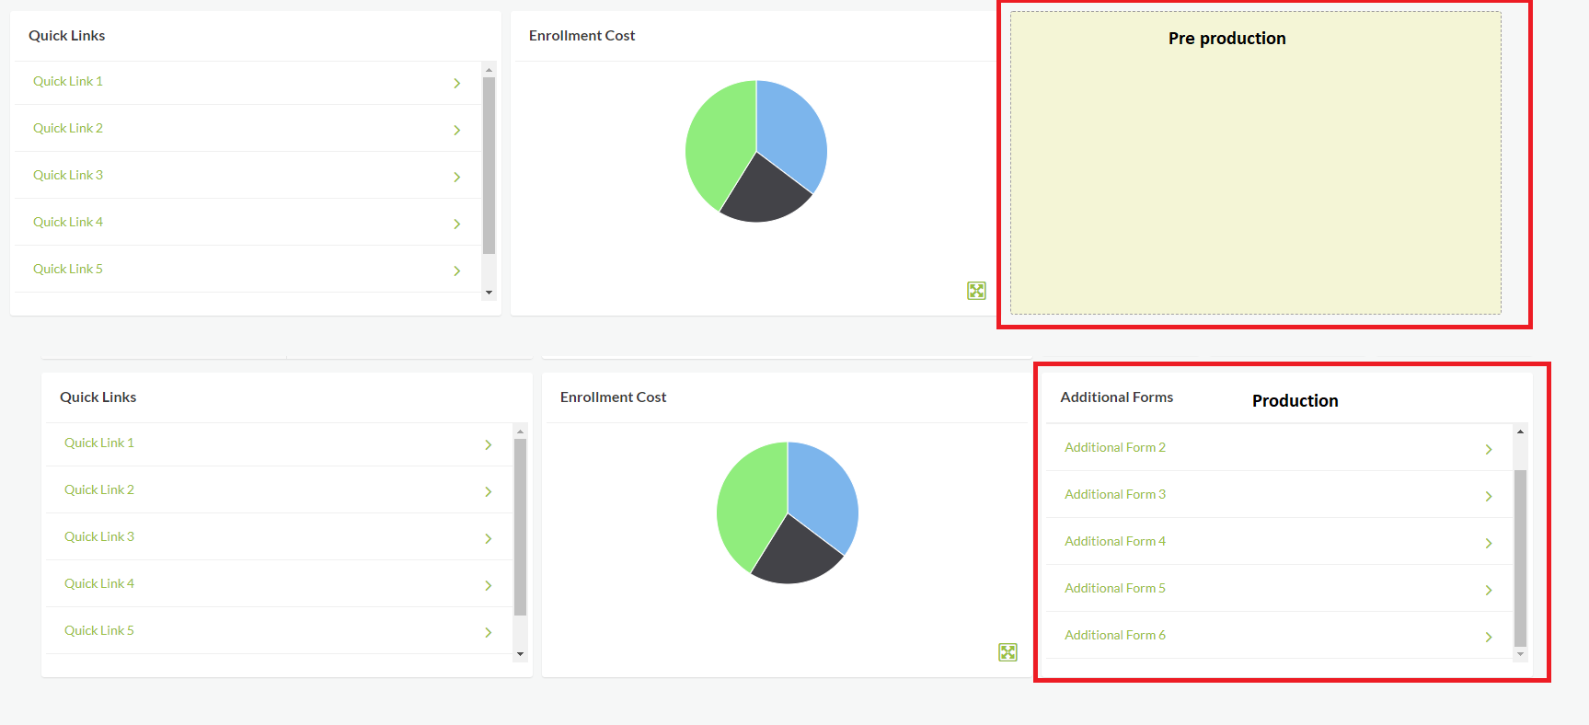Click the yellow Pre production placeholder panel

[x=1255, y=175]
